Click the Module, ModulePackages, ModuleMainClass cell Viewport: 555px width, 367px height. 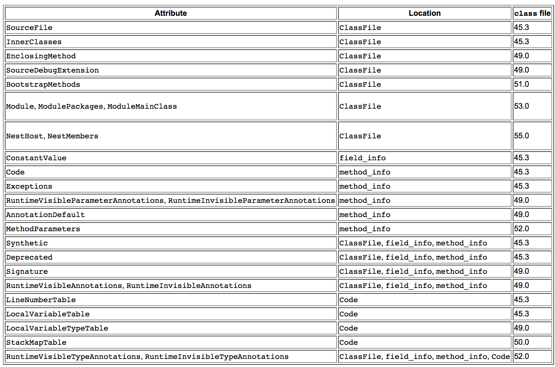pyautogui.click(x=171, y=106)
